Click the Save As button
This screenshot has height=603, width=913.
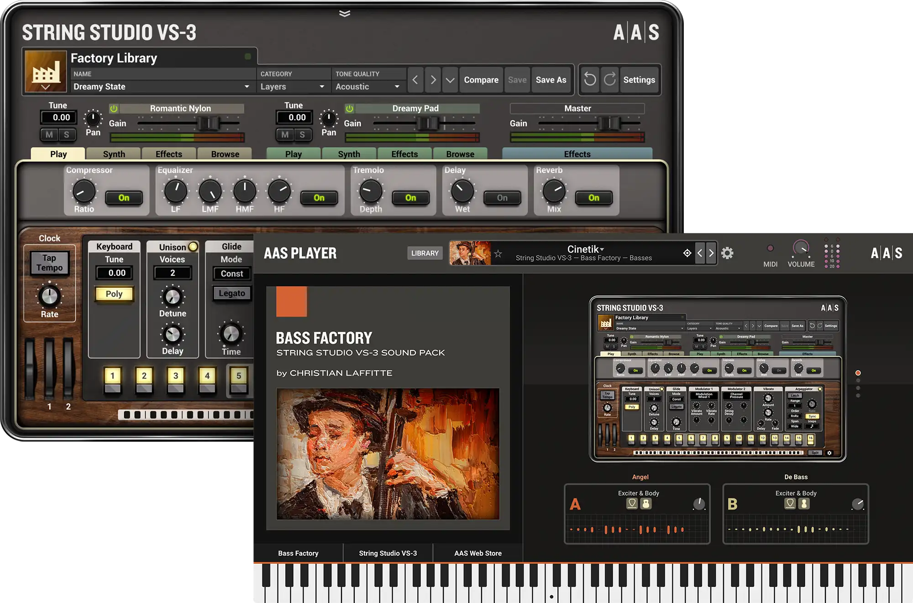[x=551, y=80]
